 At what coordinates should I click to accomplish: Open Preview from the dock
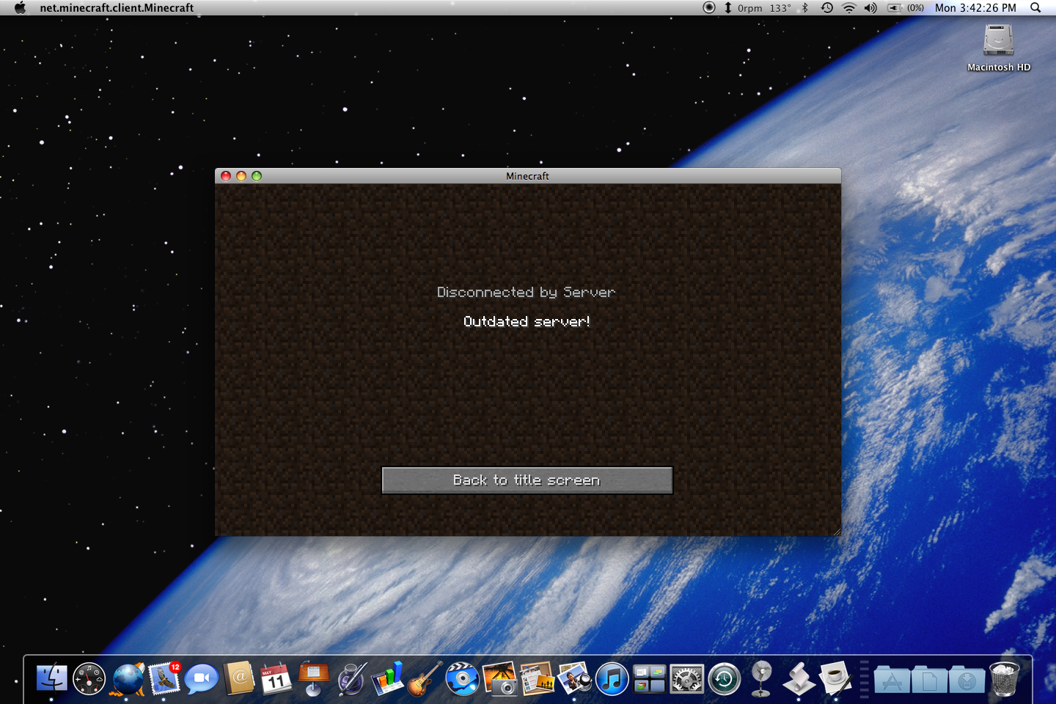coord(575,678)
